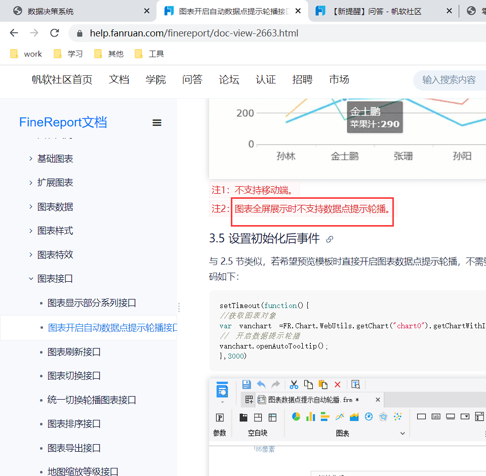The height and width of the screenshot is (476, 486).
Task: Toggle the FineReport sidebar hamburger menu
Action: 157,122
